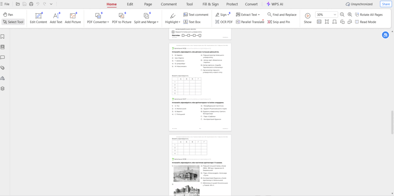Open the Add Picture tool
Screen dimensions: 394x196
click(x=73, y=18)
